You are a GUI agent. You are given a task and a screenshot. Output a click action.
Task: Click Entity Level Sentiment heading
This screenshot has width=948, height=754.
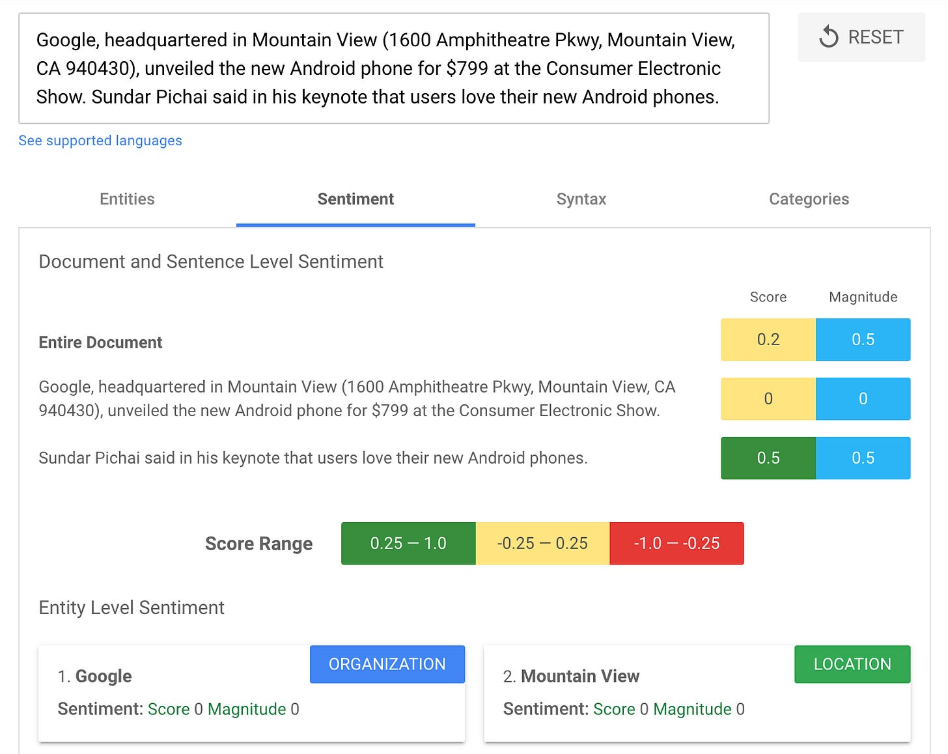point(132,607)
